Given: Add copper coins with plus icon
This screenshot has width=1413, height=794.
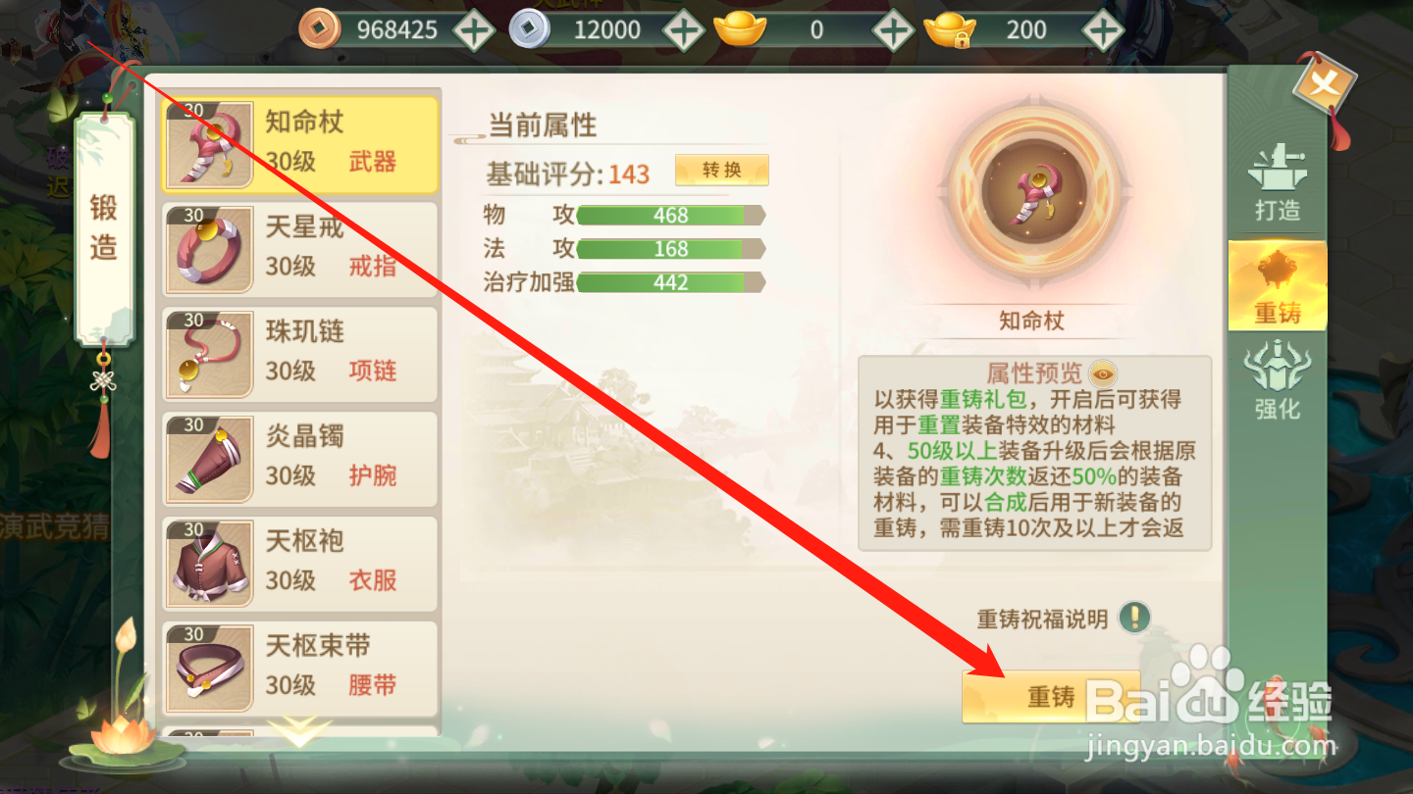Looking at the screenshot, I should tap(474, 30).
